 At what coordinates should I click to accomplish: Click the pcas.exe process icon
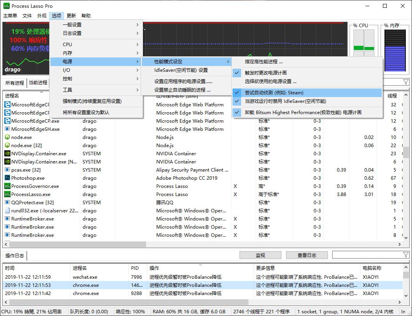7,170
